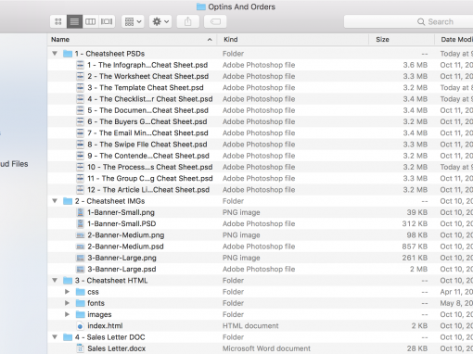Click the 857 KB size value
473x354 pixels.
click(x=415, y=247)
